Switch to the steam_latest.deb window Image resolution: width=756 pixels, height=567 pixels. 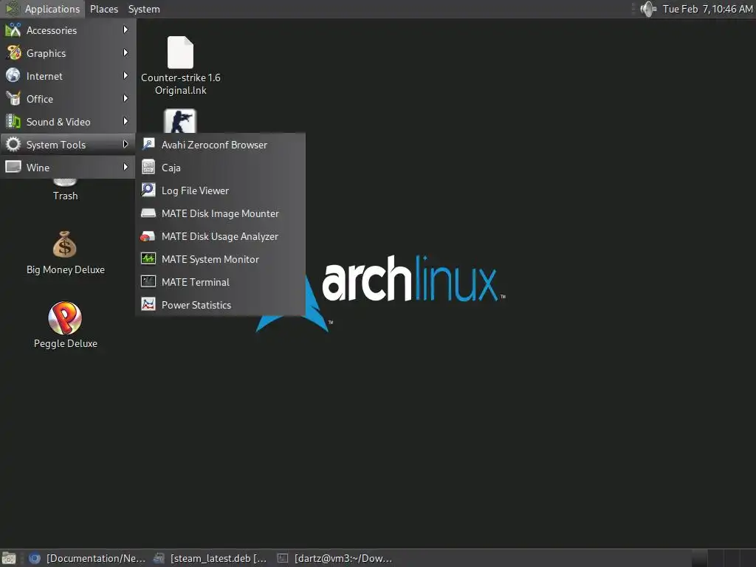[210, 558]
